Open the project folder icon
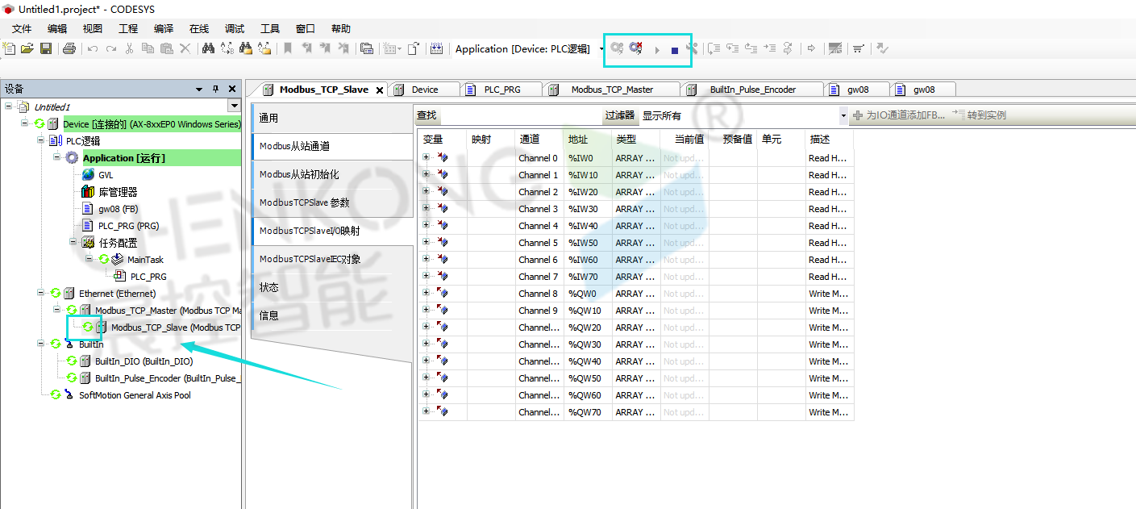 (x=27, y=48)
